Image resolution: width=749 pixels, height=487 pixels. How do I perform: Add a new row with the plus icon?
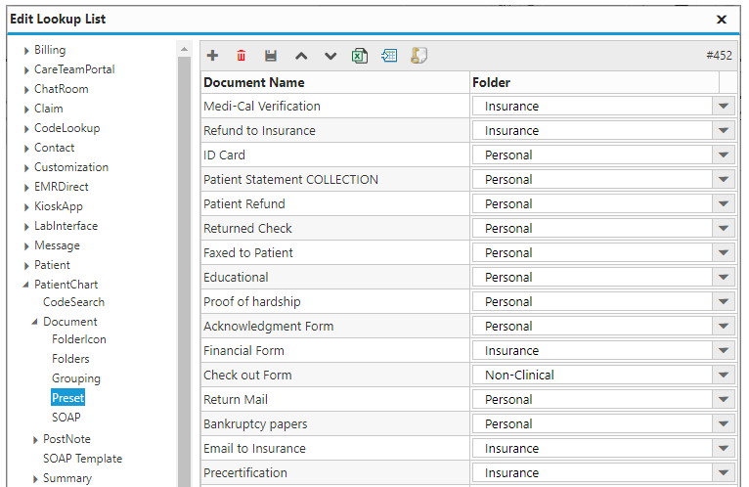[x=212, y=56]
